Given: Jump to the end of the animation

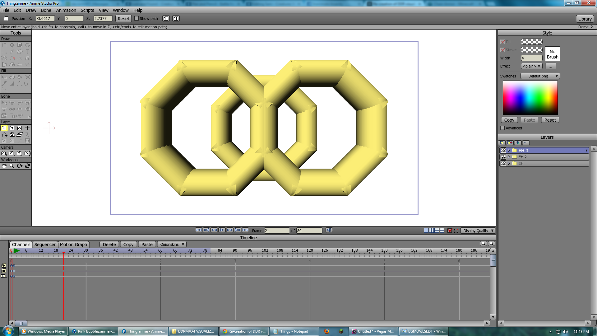Looking at the screenshot, I should click(245, 230).
